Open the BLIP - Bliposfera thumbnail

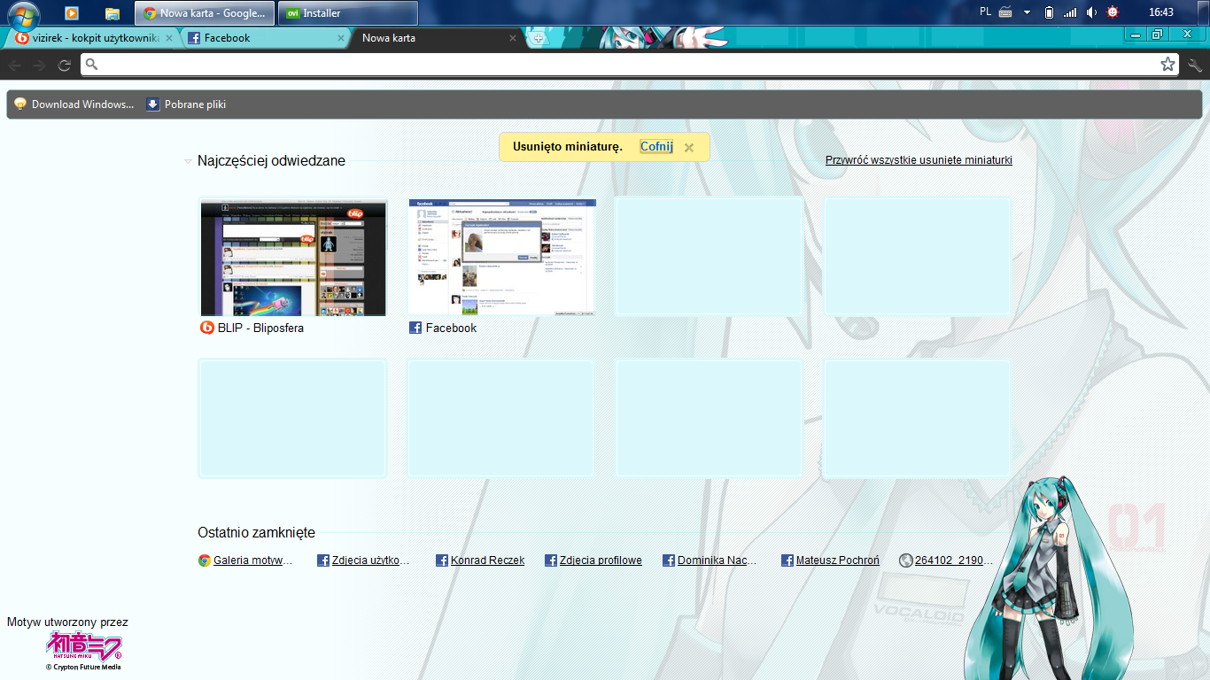click(293, 258)
